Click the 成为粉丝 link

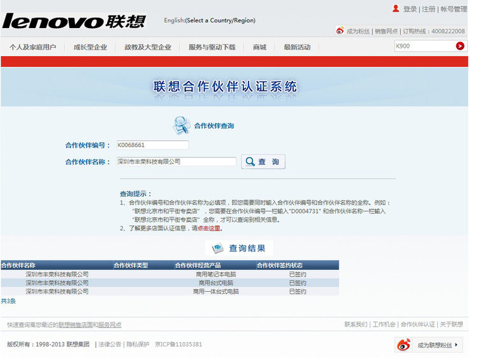358,31
